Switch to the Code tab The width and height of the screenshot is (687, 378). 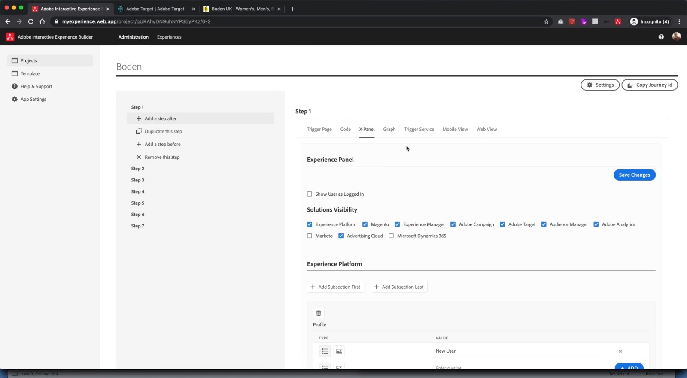[346, 129]
